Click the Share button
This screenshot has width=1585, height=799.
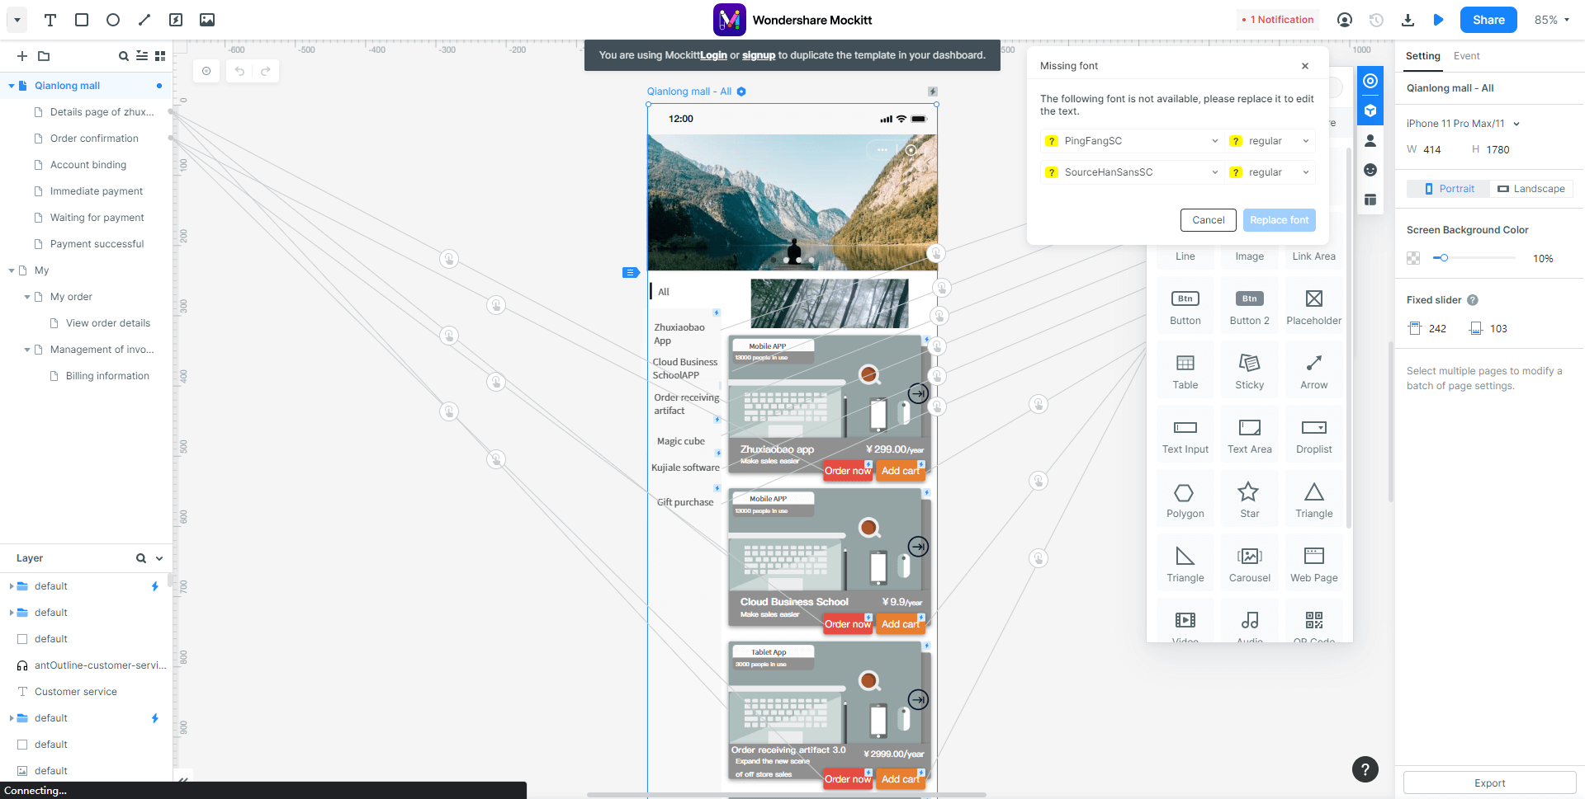point(1488,20)
